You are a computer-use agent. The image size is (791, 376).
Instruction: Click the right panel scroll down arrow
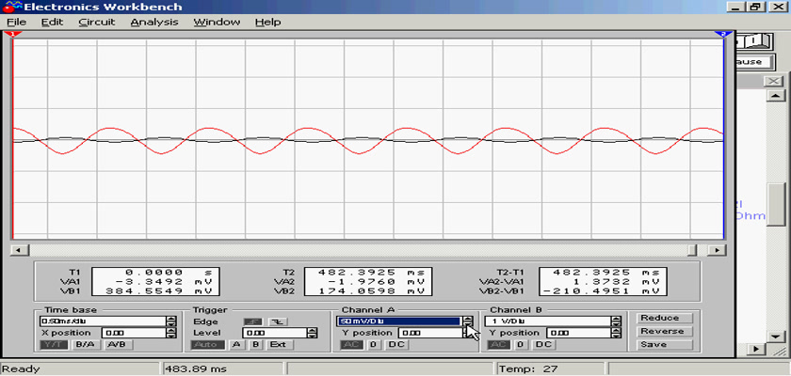tap(775, 336)
